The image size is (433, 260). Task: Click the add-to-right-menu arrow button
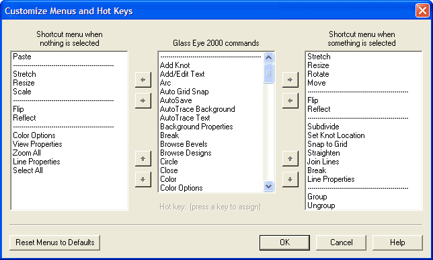290,80
